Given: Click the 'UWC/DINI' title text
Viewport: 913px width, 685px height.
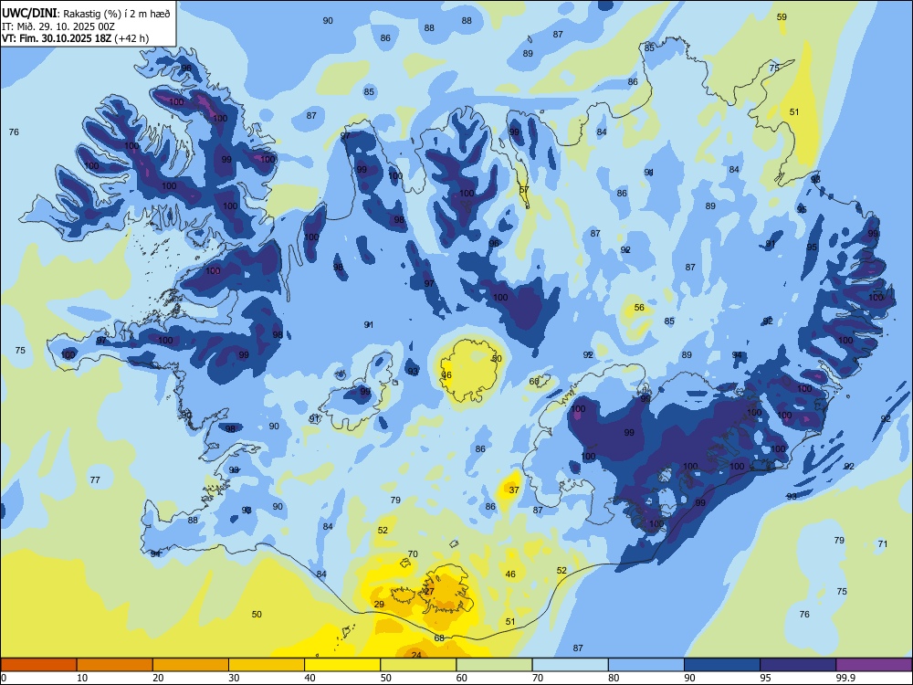Looking at the screenshot, I should [29, 14].
